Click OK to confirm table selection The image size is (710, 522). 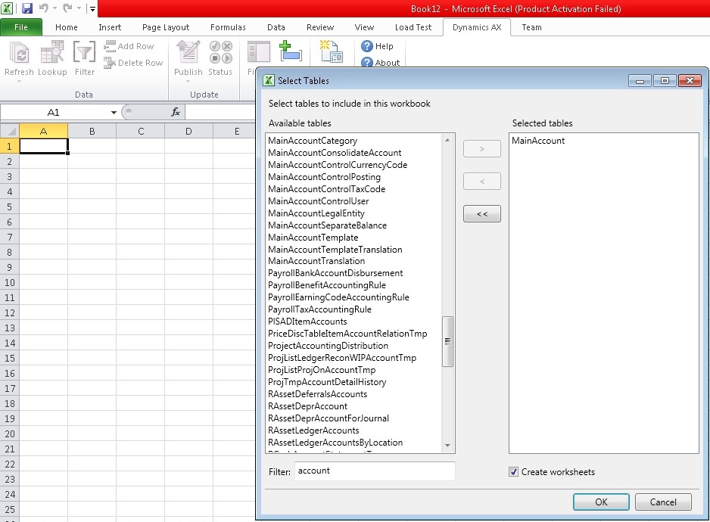[x=600, y=502]
